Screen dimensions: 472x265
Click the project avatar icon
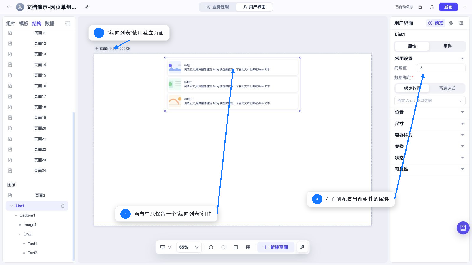[x=20, y=7]
